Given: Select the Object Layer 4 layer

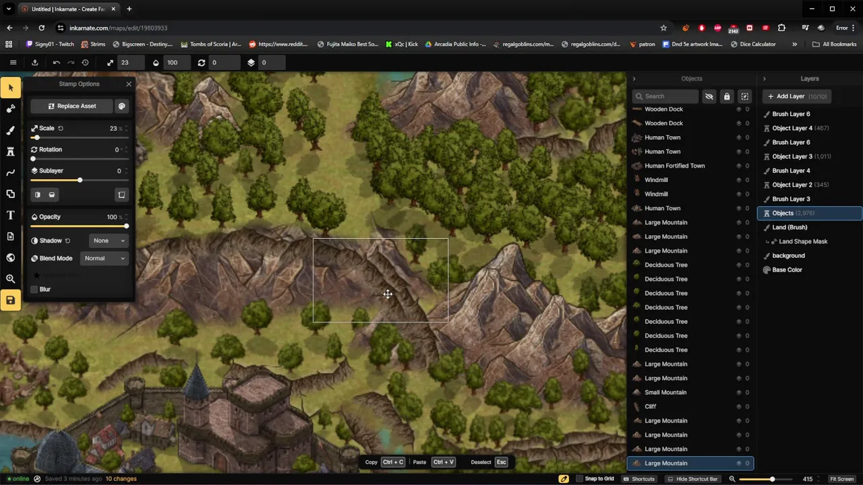Looking at the screenshot, I should coord(810,128).
